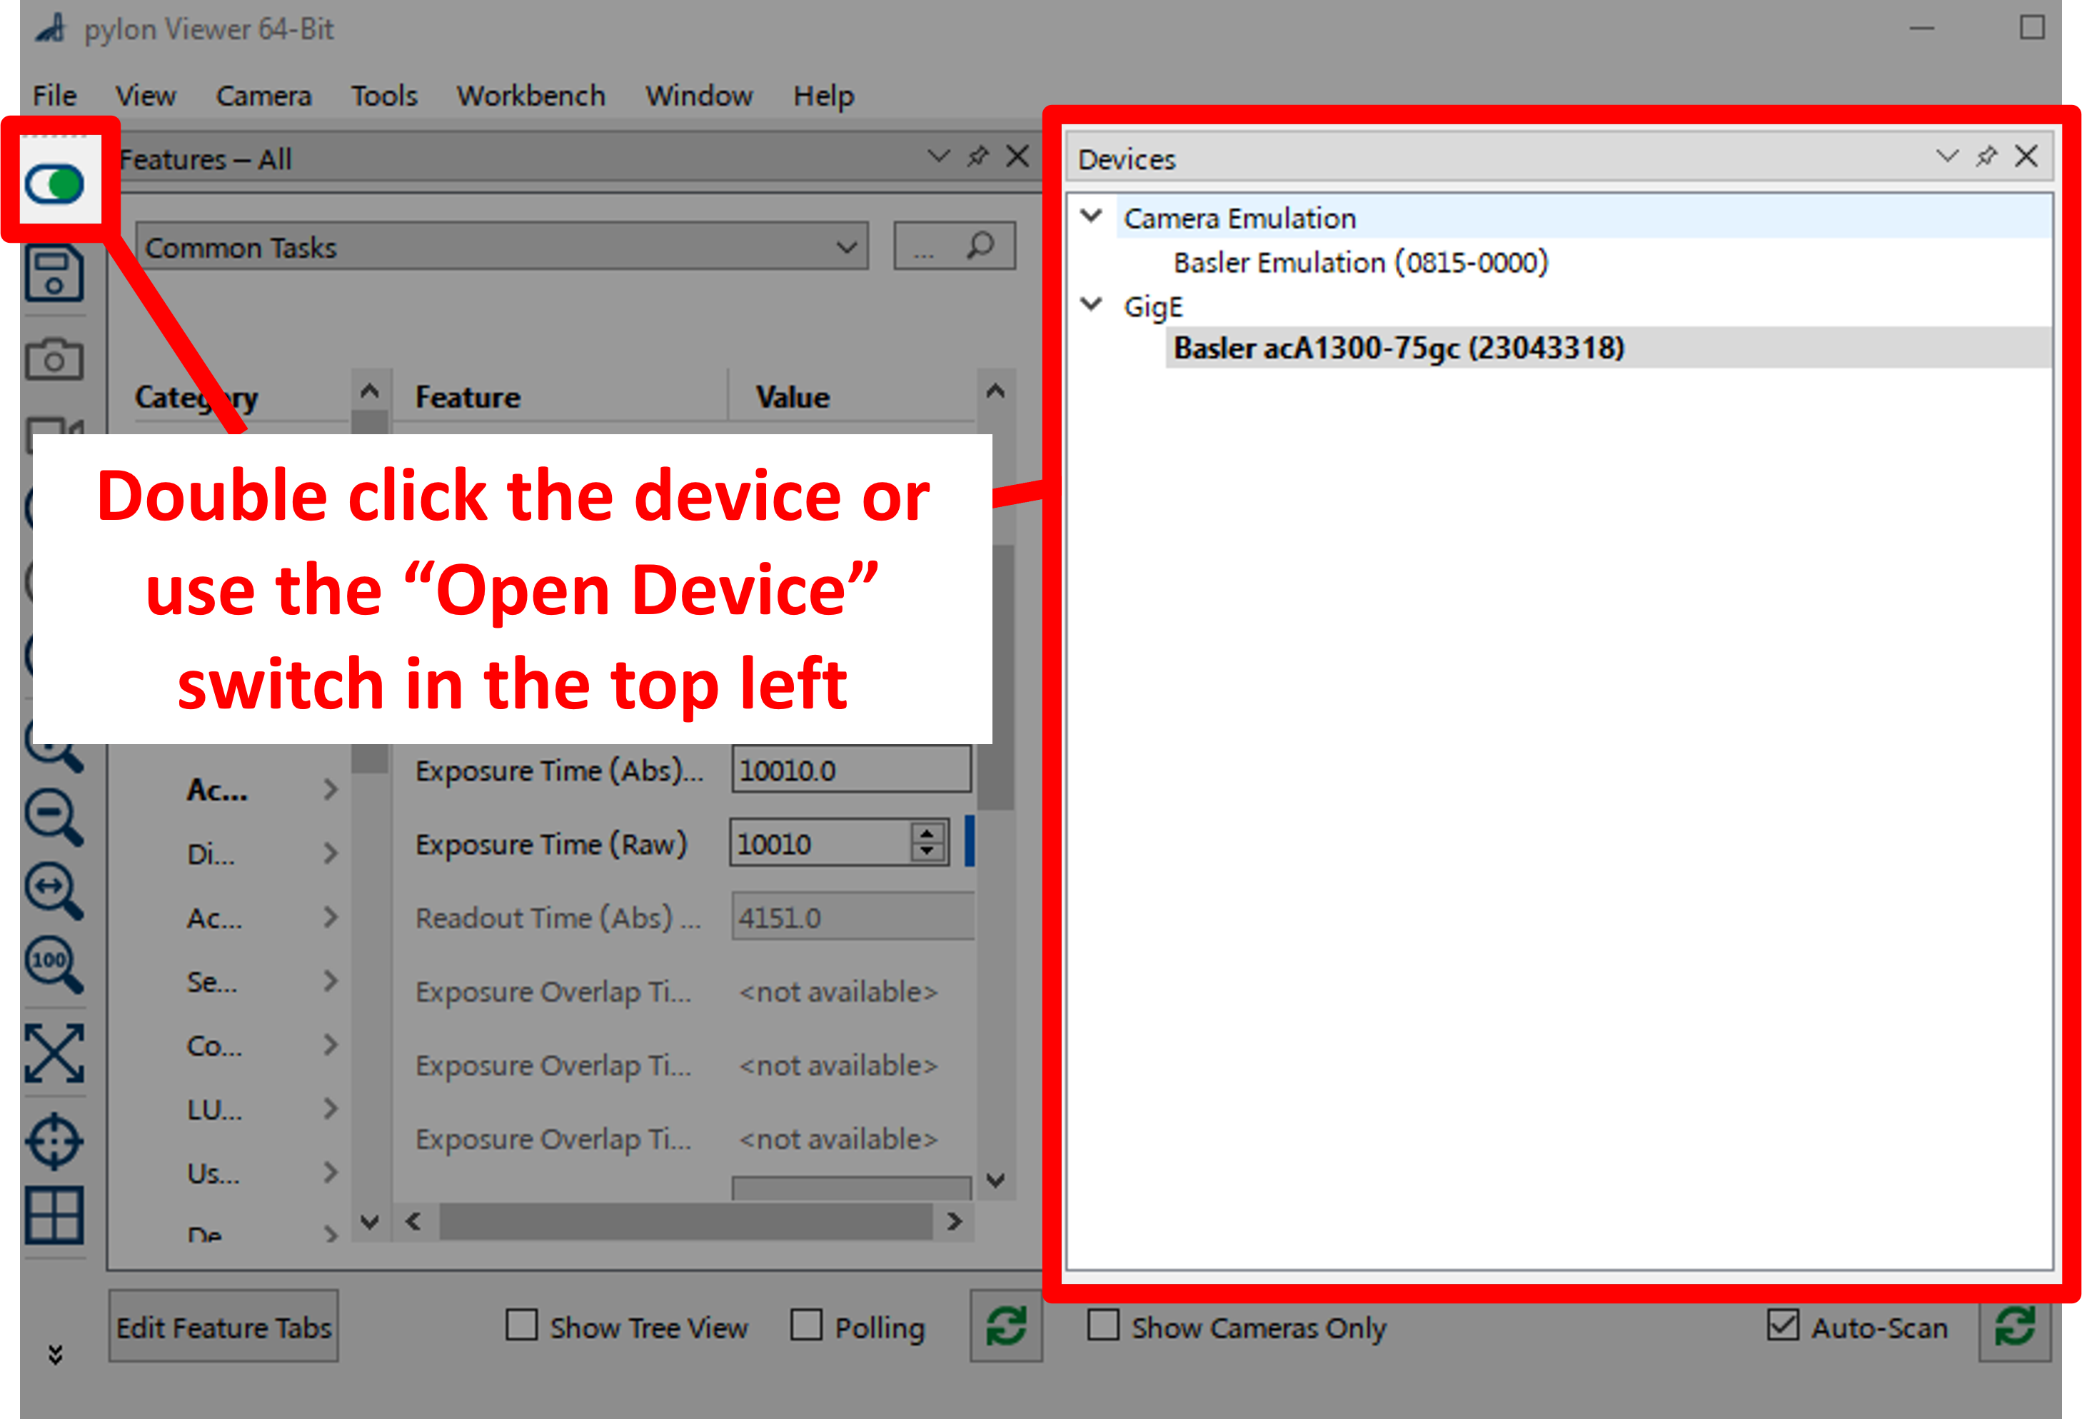Click the Value column header
The image size is (2082, 1419).
point(793,397)
